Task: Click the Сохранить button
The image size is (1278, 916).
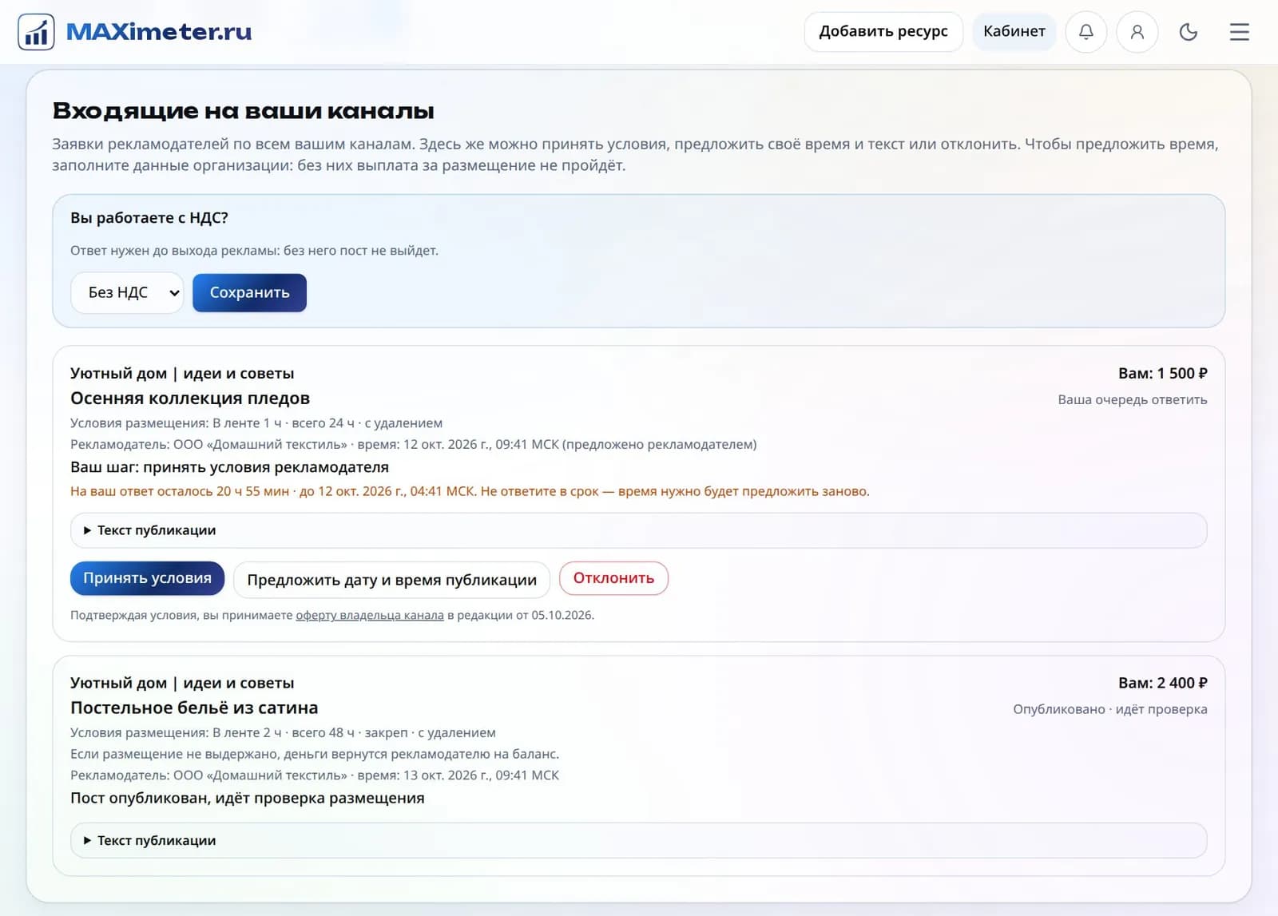Action: click(x=249, y=293)
